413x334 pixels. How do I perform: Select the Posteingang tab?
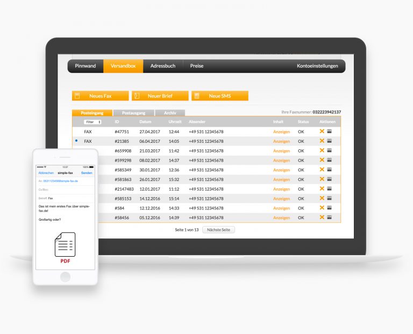tap(92, 113)
